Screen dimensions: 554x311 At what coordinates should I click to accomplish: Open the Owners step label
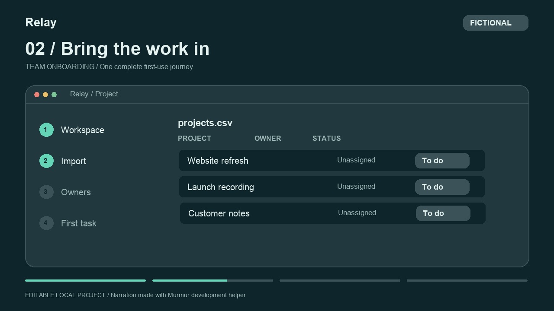pos(76,192)
